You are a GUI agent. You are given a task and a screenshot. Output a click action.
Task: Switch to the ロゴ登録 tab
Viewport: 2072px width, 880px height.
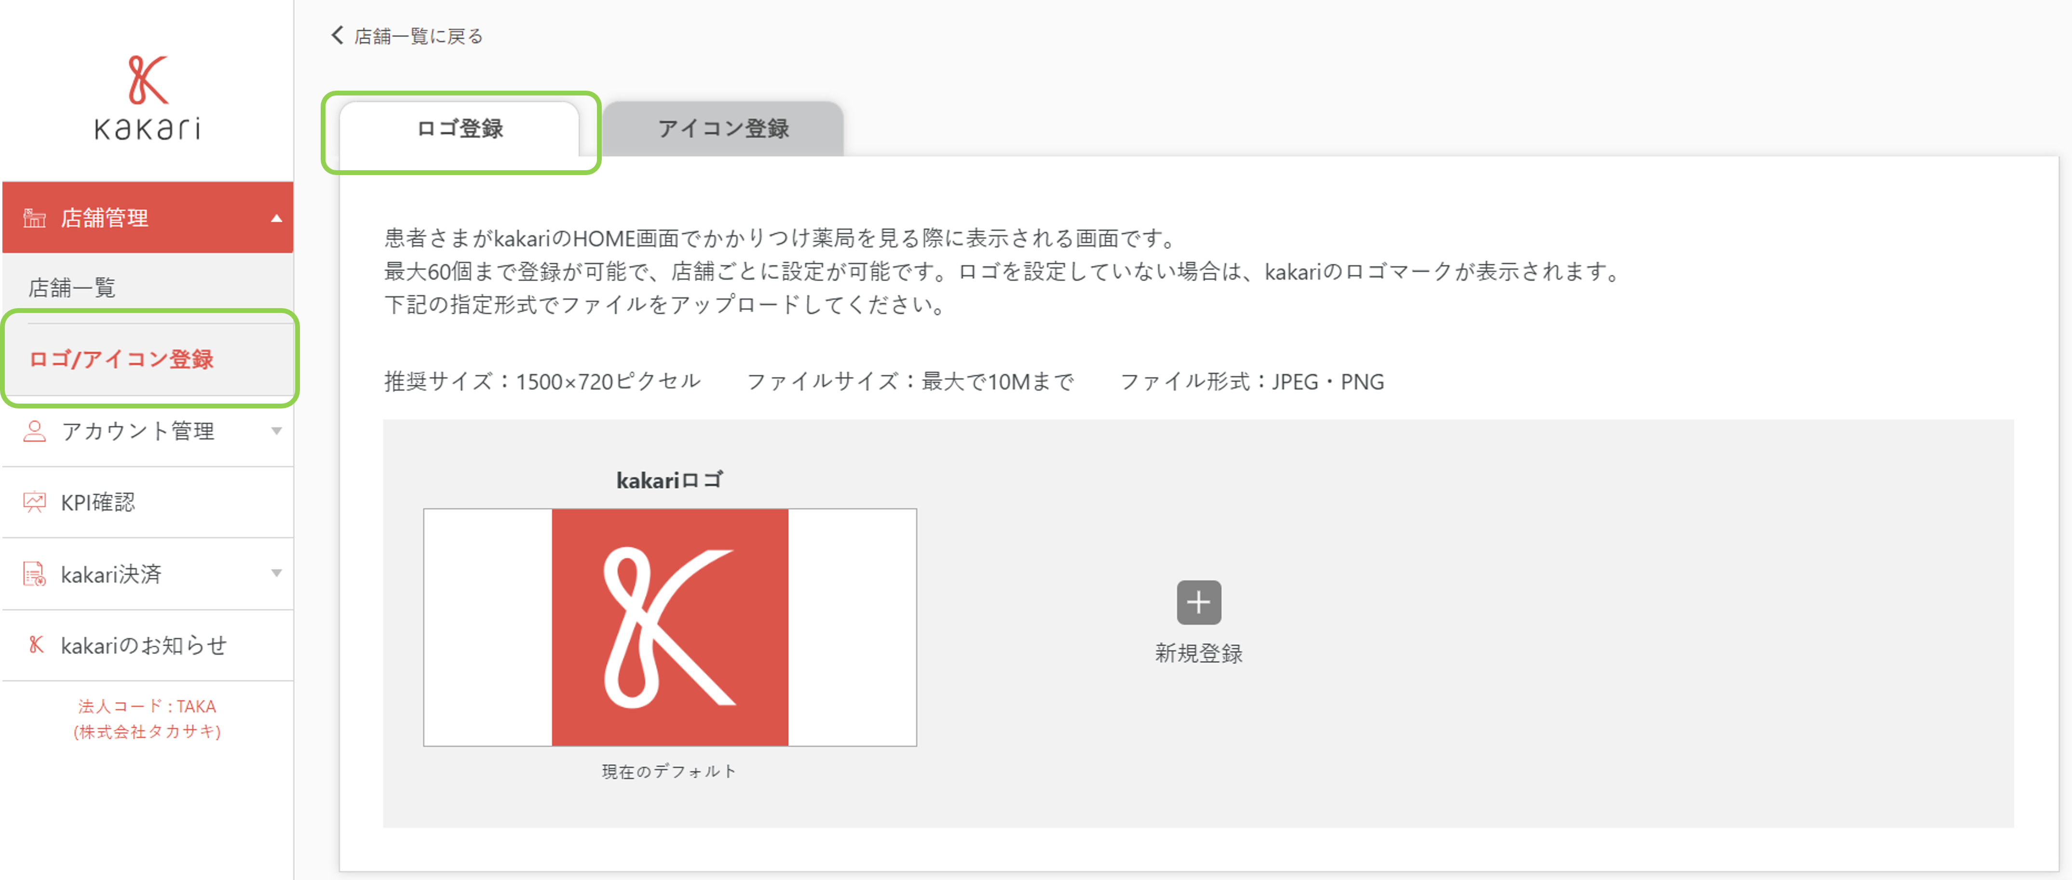pyautogui.click(x=459, y=129)
